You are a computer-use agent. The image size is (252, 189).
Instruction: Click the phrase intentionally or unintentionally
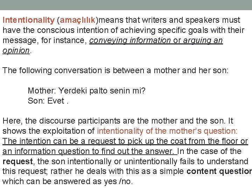tap(122, 161)
